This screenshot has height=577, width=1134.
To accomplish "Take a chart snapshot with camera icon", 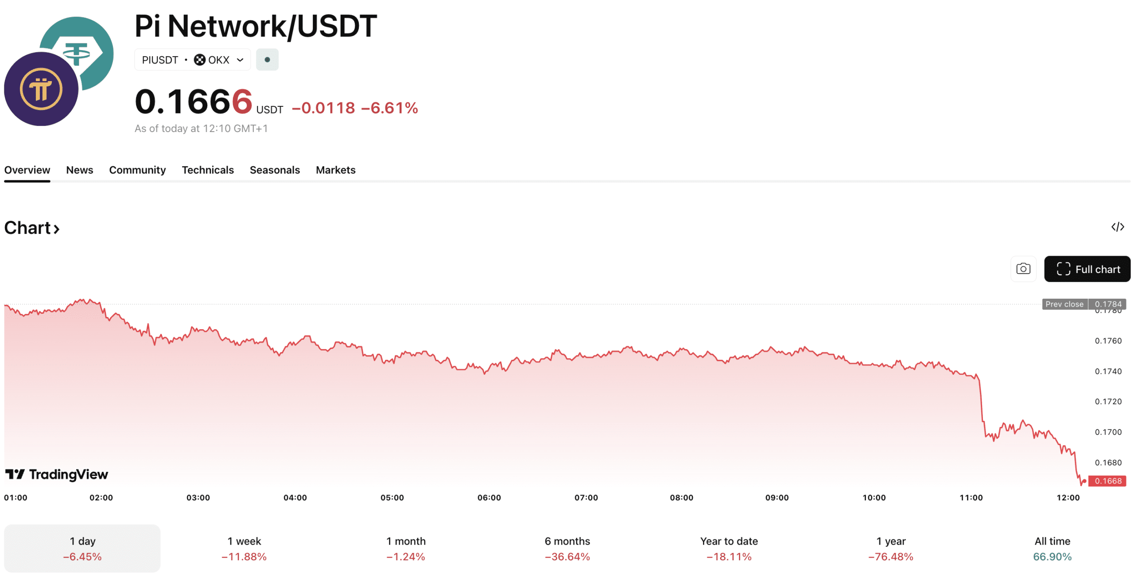I will (1023, 269).
